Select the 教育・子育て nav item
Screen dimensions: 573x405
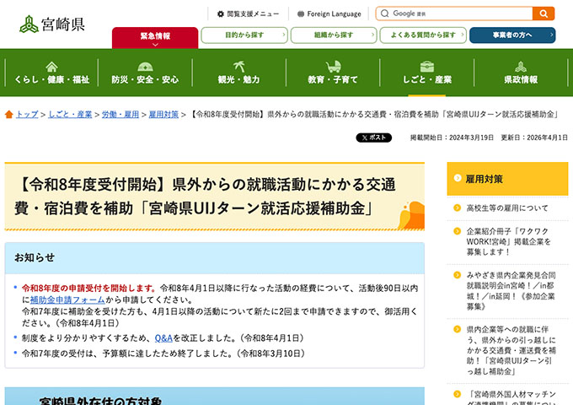pyautogui.click(x=333, y=73)
